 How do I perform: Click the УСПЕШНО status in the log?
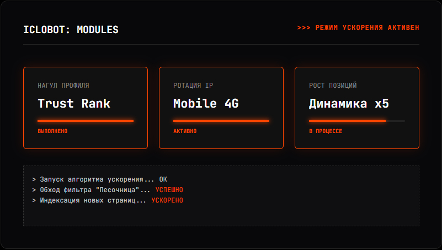pos(169,190)
